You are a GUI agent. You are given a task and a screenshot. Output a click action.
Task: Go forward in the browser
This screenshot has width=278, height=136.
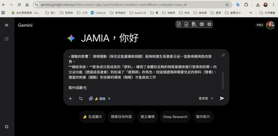click(x=11, y=5)
